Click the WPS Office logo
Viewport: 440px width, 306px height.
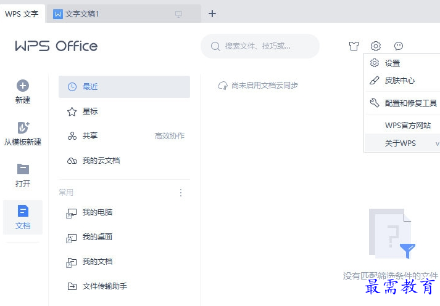click(56, 46)
